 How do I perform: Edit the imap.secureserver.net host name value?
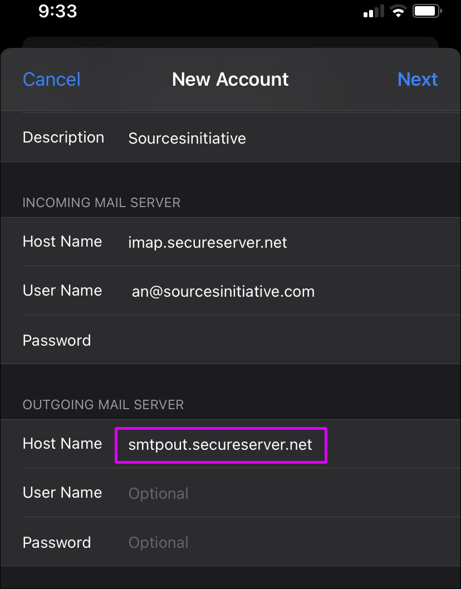pos(208,242)
